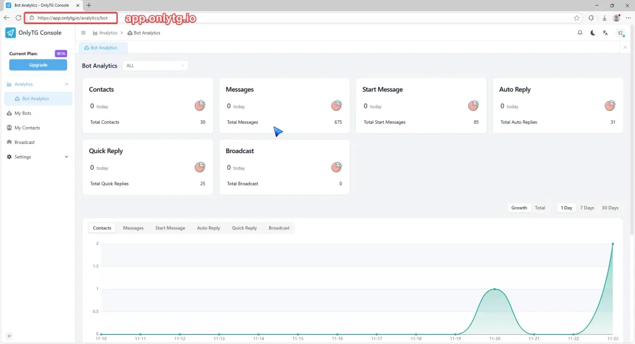Click the Contacts card pie chart icon

point(200,105)
